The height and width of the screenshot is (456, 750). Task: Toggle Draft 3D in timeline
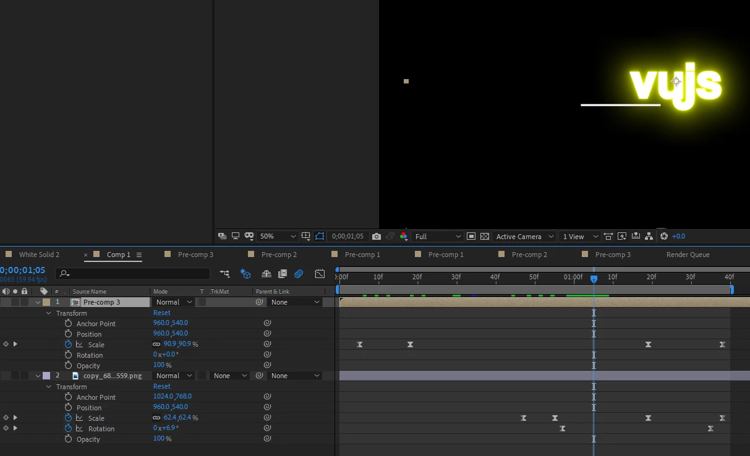(x=245, y=274)
